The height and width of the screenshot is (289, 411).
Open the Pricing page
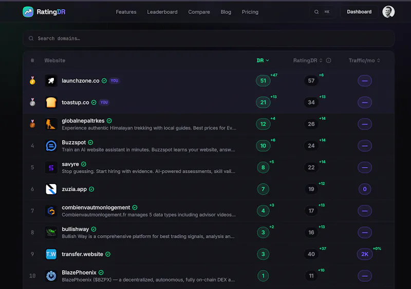tap(250, 12)
